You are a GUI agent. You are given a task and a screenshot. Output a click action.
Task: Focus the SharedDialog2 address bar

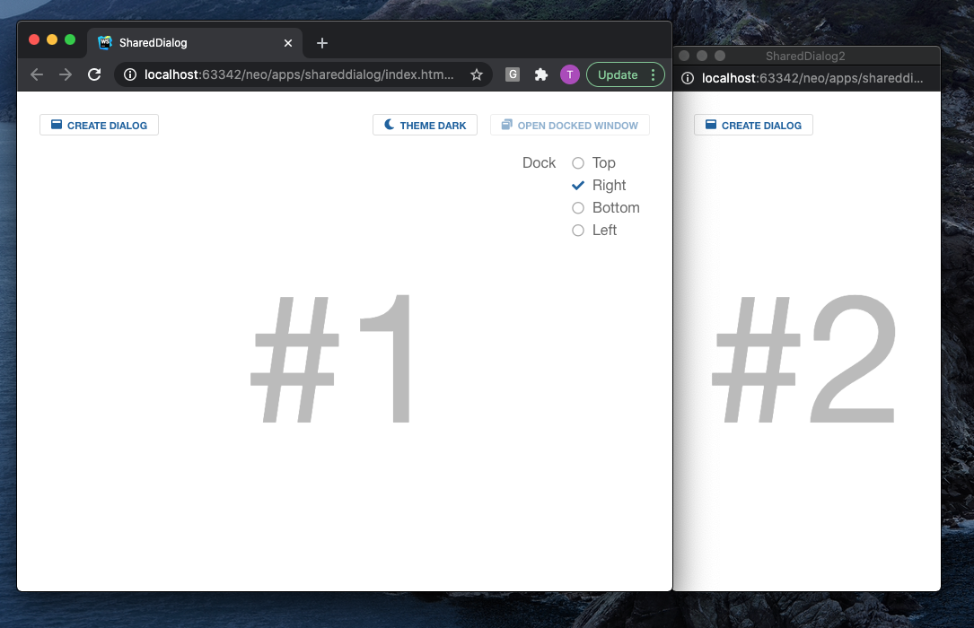pos(812,78)
